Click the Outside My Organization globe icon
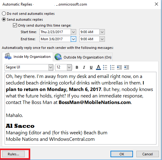The width and height of the screenshot is (162, 160). click(x=58, y=57)
